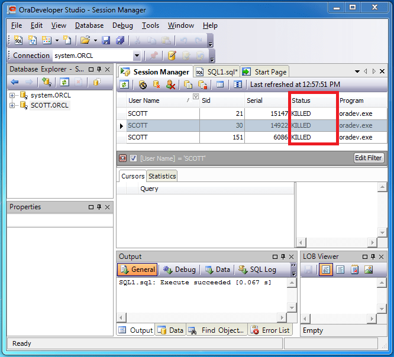Open the main toolbar options overflow
Screen dimensions: 394x357
tap(211, 44)
